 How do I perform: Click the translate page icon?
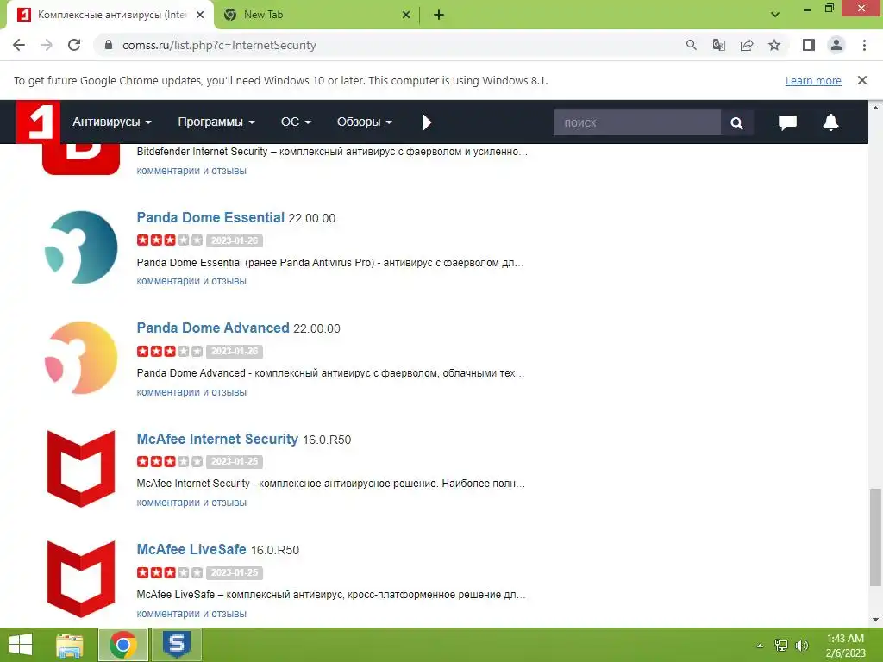pyautogui.click(x=718, y=45)
